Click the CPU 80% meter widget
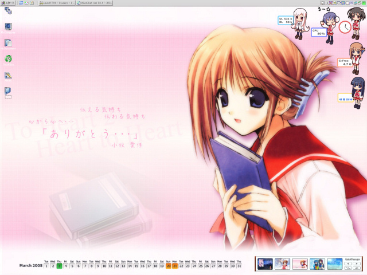 [x=319, y=32]
